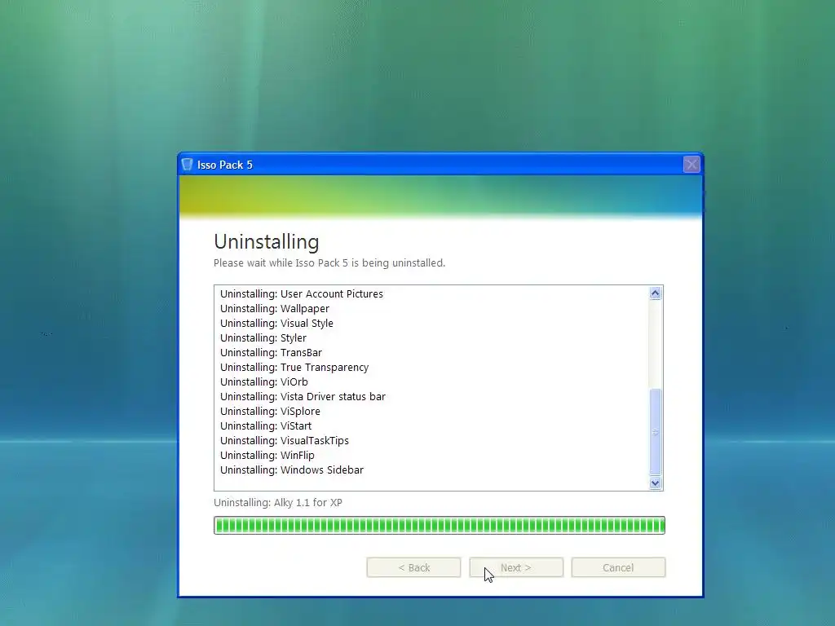
Task: Select the 'Uninstalling: WinFlip' line
Action: tap(267, 455)
